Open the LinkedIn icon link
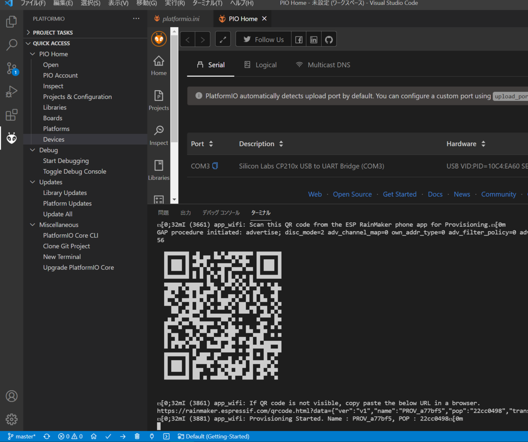528x442 pixels. [314, 40]
